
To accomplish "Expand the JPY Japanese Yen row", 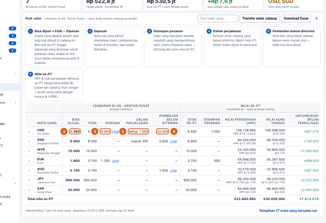I will pyautogui.click(x=29, y=180).
